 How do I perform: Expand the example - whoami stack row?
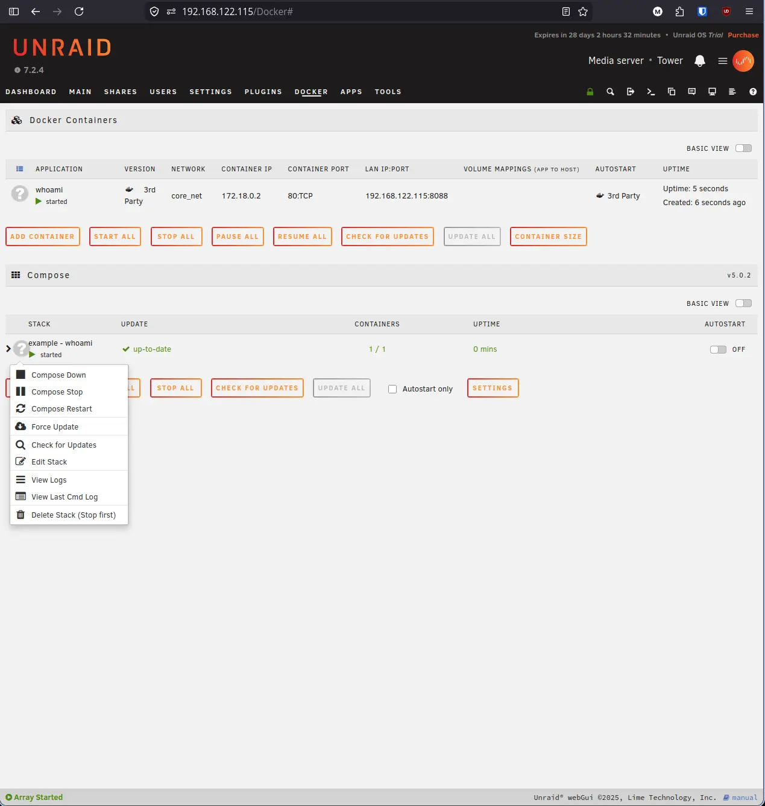pyautogui.click(x=8, y=349)
